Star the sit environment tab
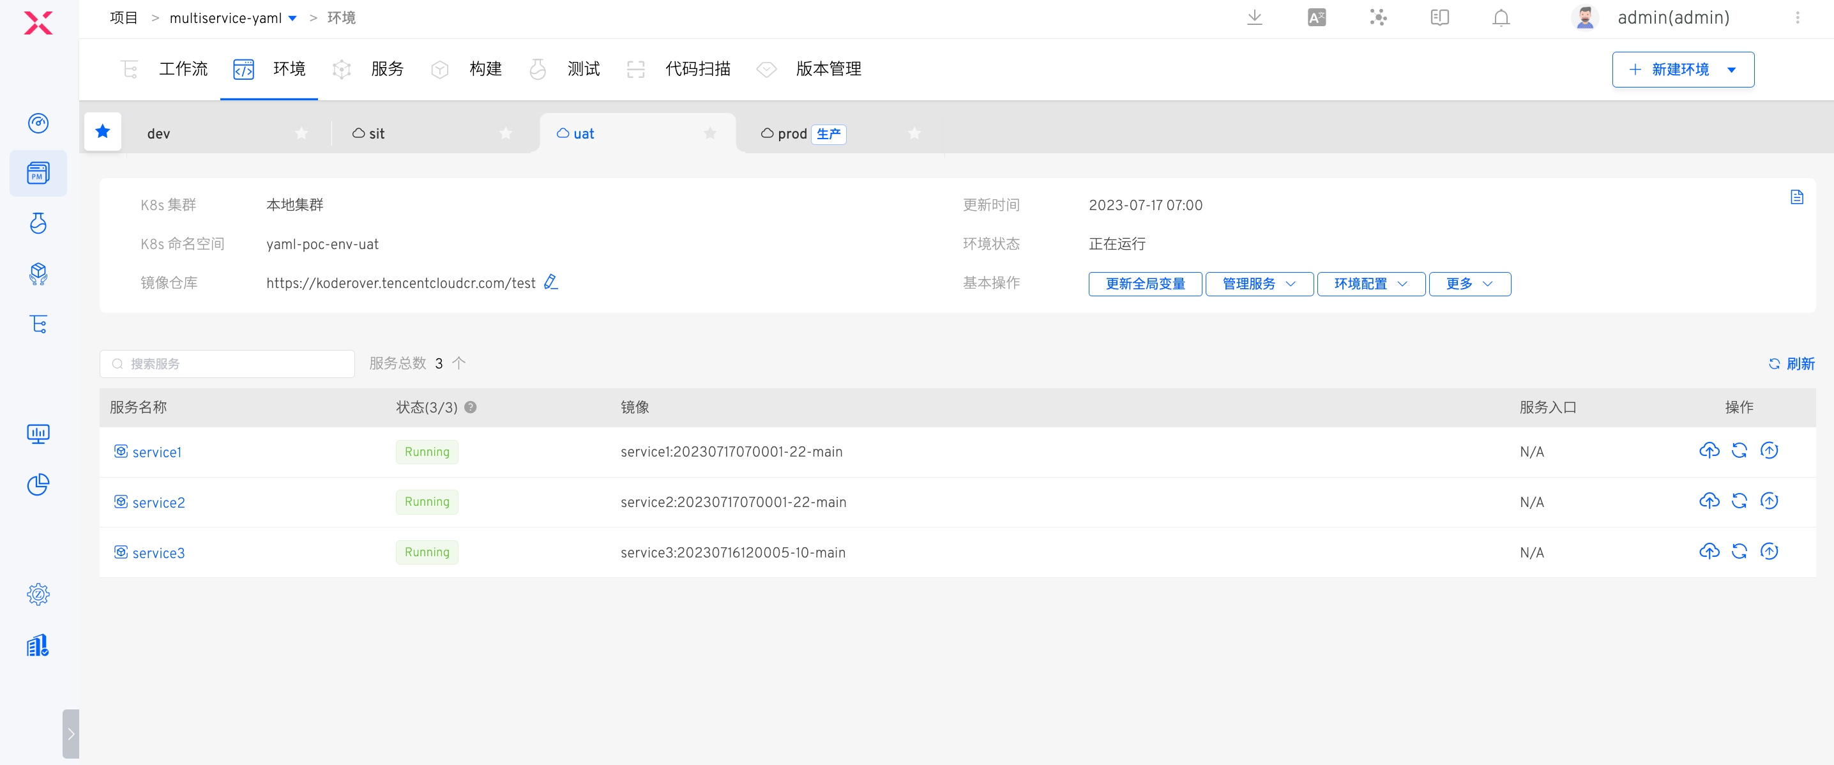The image size is (1834, 765). pos(506,133)
